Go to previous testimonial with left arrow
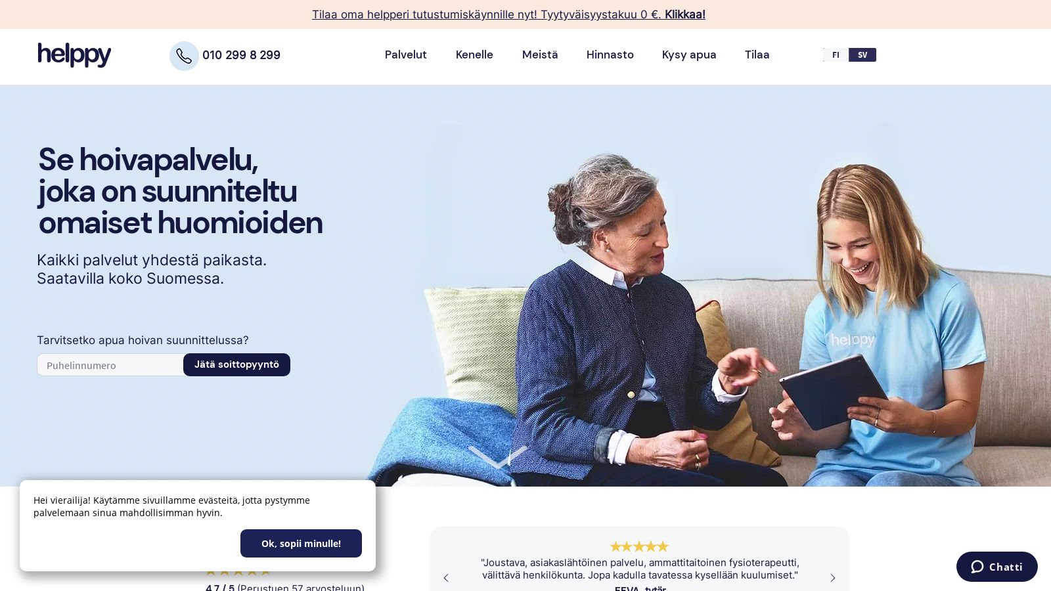 tap(446, 578)
